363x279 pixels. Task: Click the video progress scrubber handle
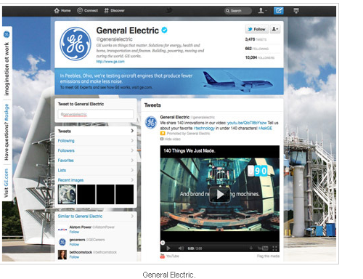(163, 243)
